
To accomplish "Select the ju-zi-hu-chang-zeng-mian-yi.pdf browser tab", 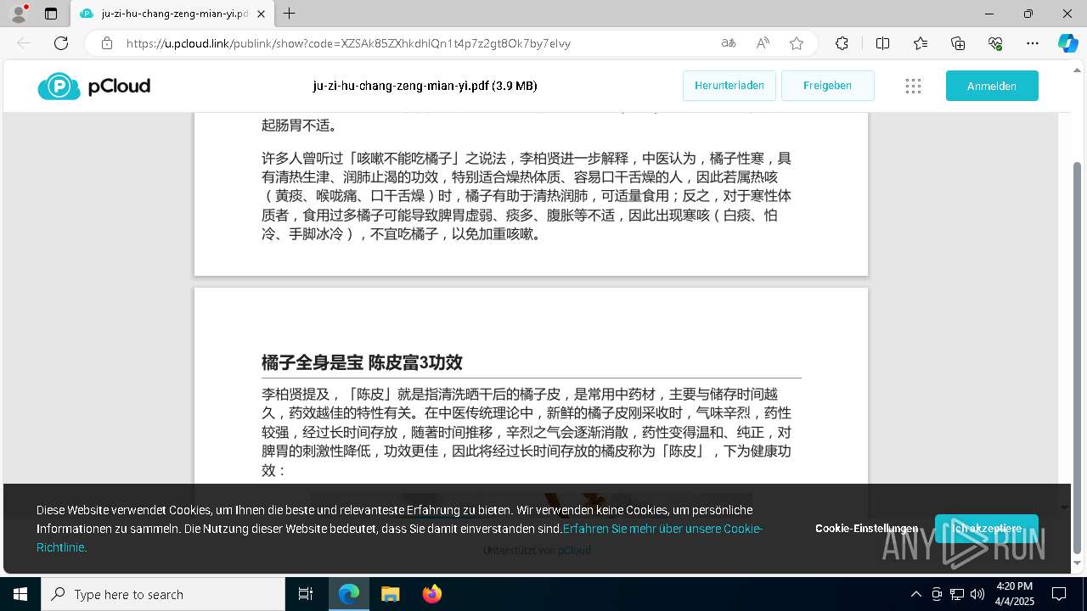I will coord(172,14).
